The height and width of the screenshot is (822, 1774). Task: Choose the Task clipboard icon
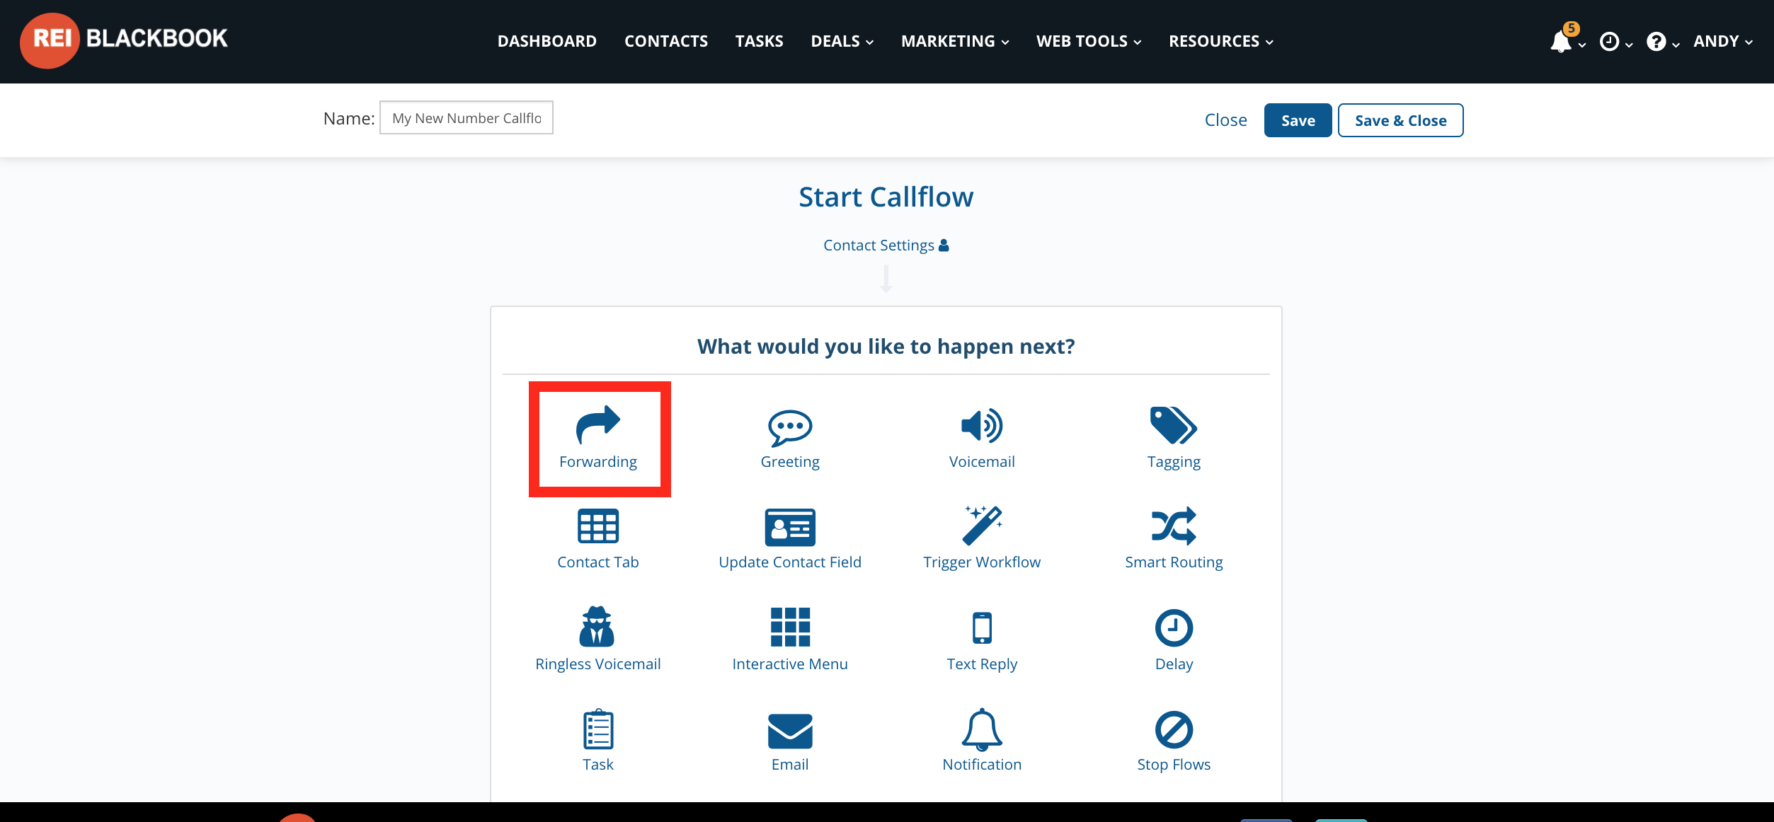tap(598, 729)
